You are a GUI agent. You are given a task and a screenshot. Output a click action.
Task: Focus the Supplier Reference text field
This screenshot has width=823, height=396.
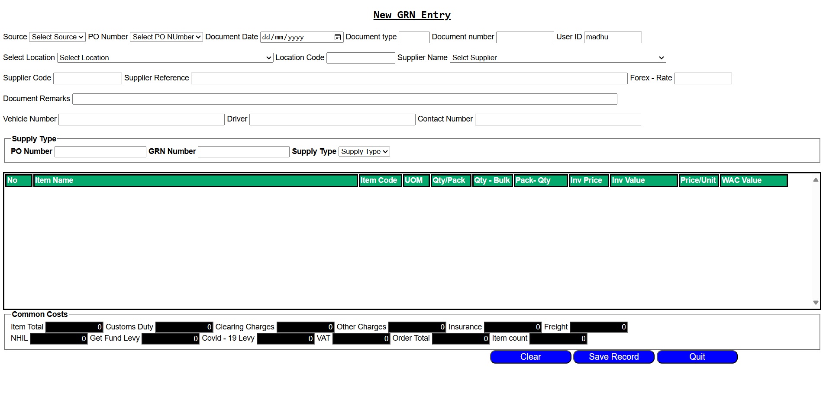[x=409, y=78]
